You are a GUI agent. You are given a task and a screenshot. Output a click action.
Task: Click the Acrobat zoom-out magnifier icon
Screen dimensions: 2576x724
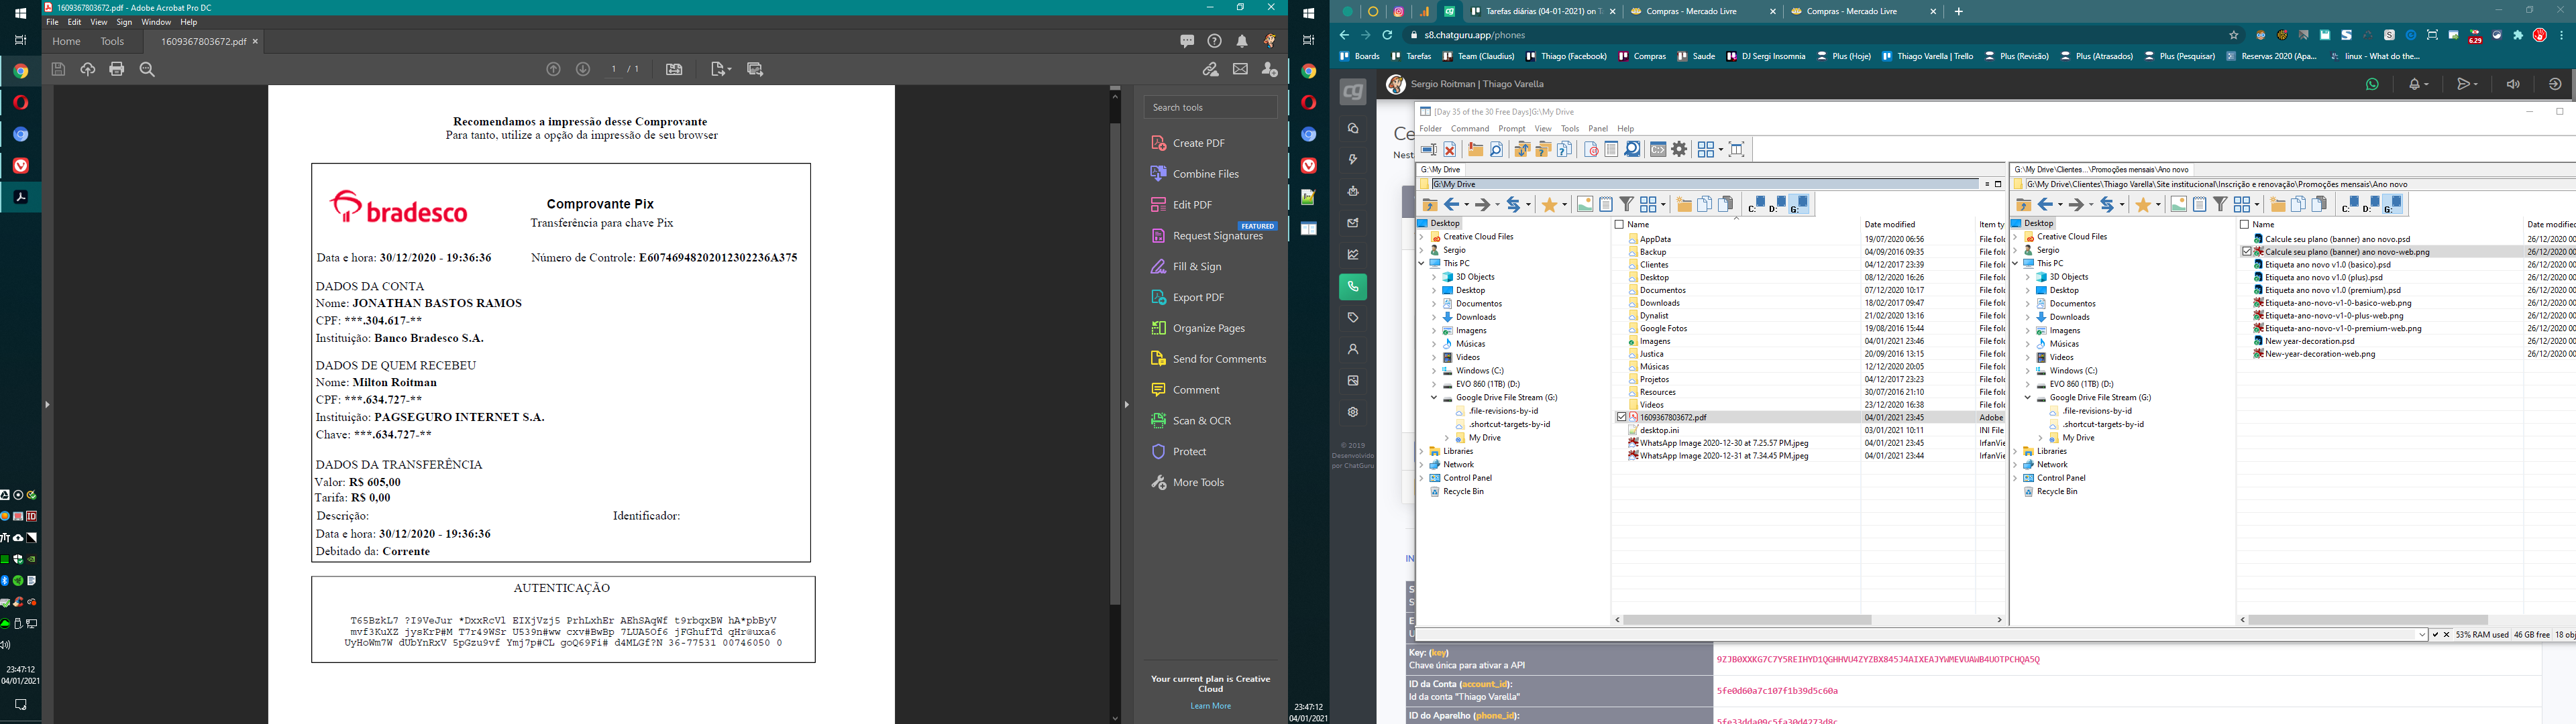[x=148, y=69]
